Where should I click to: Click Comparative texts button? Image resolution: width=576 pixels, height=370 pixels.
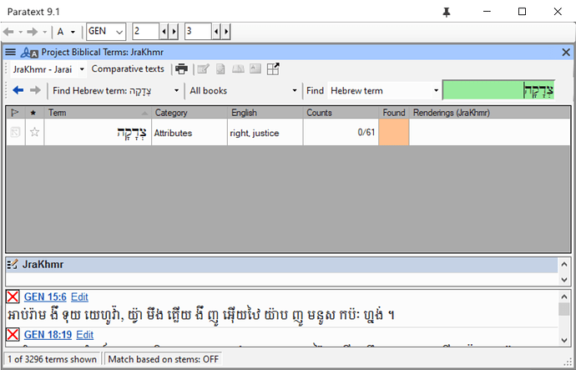click(128, 69)
